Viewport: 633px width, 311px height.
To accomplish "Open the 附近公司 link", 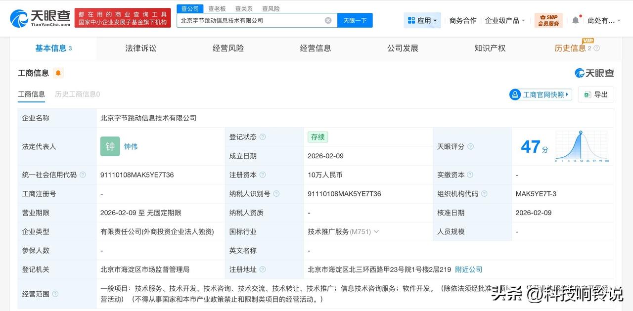I will coord(468,269).
